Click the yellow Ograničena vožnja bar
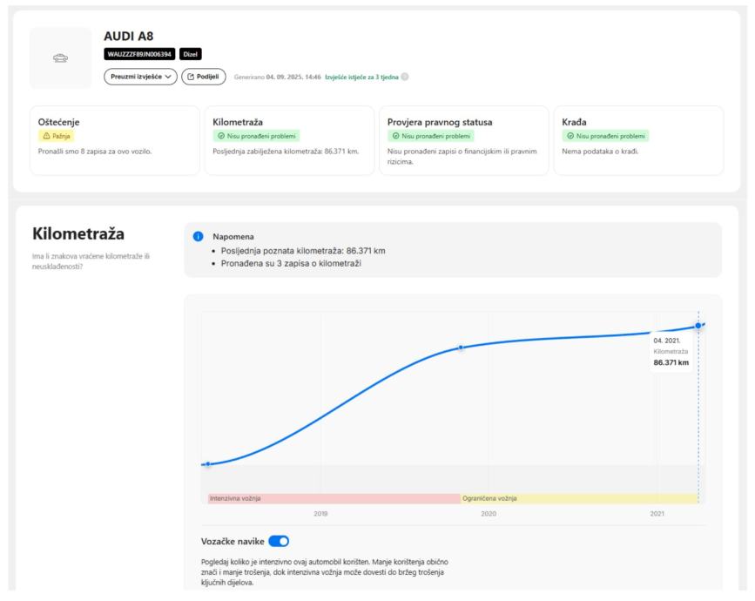The image size is (755, 601). pyautogui.click(x=579, y=498)
